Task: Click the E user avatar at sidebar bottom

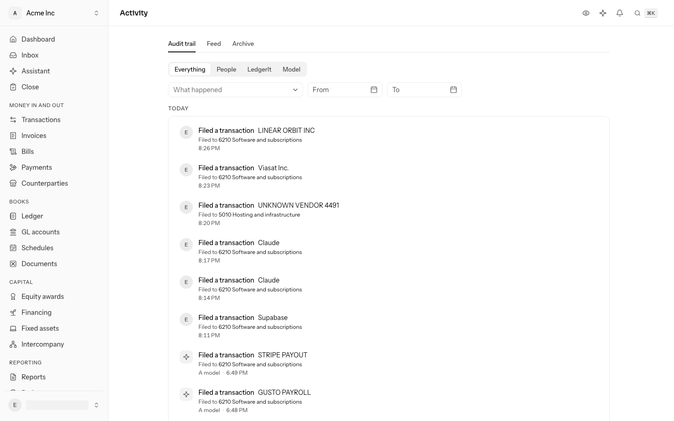Action: coord(15,405)
